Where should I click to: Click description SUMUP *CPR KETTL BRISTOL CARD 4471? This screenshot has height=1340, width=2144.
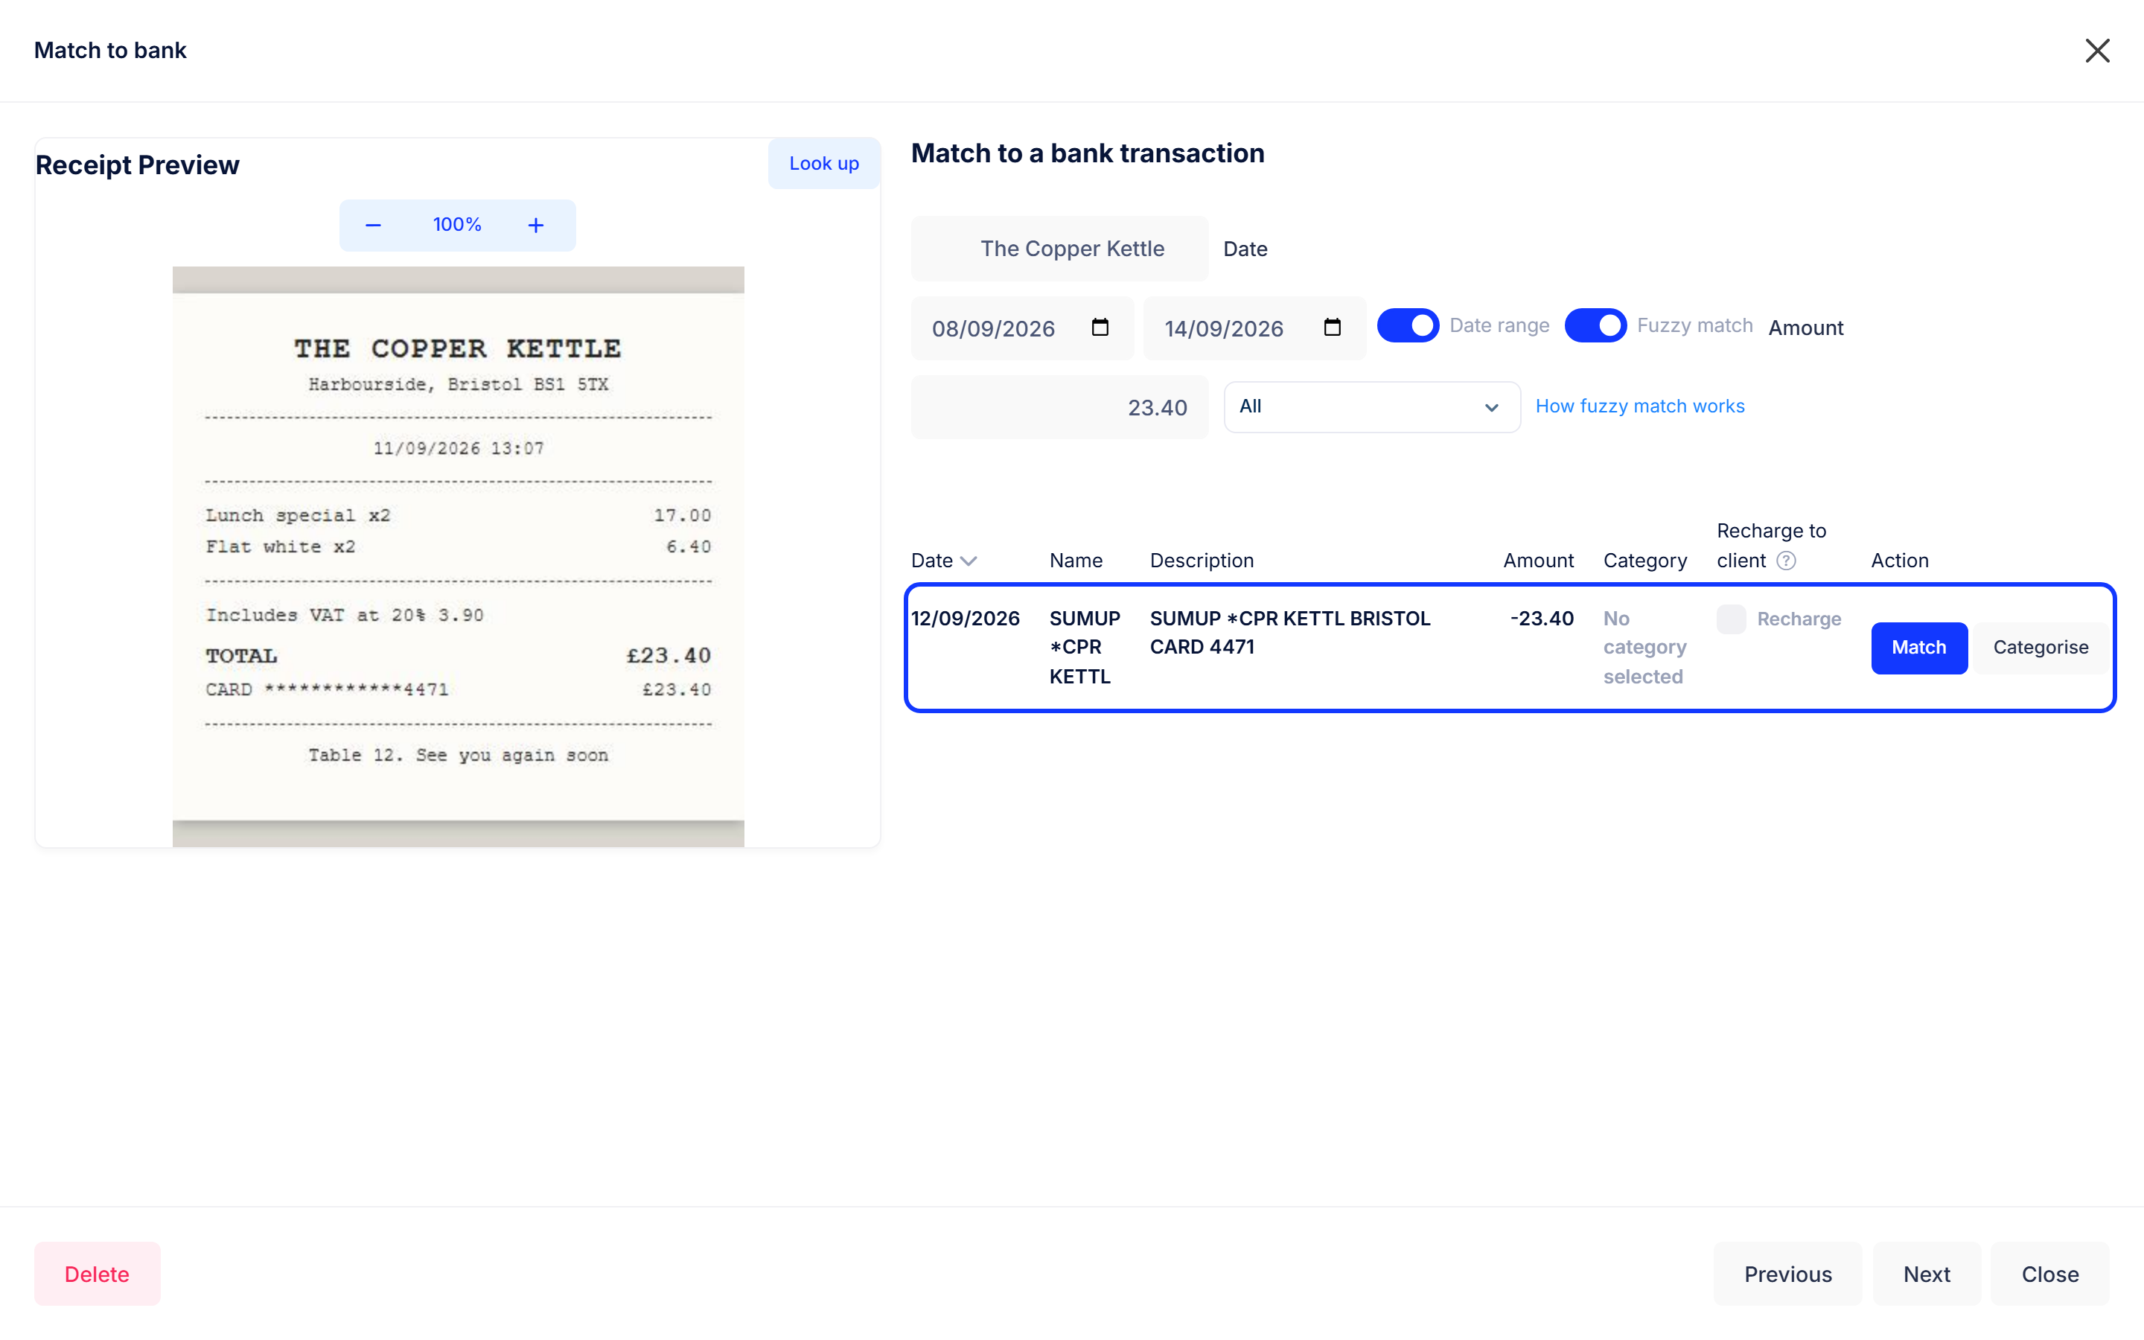[1290, 633]
